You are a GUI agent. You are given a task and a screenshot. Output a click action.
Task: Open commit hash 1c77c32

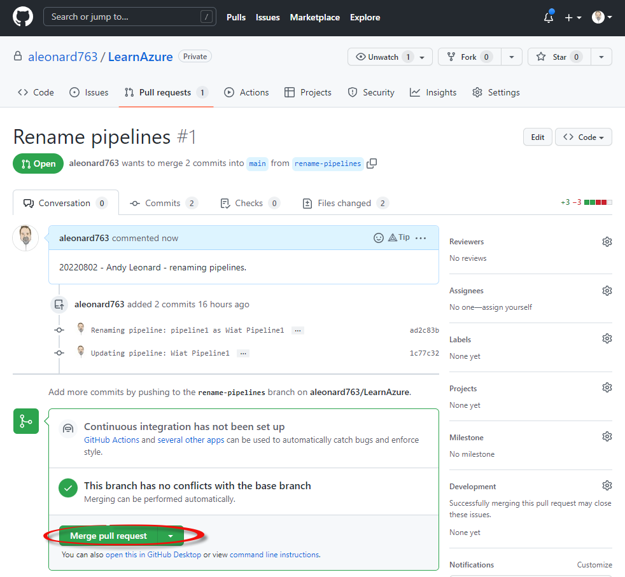coord(424,354)
